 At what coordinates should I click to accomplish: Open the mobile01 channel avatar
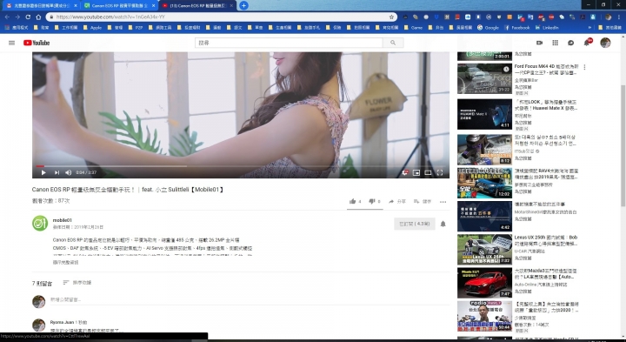(x=40, y=224)
